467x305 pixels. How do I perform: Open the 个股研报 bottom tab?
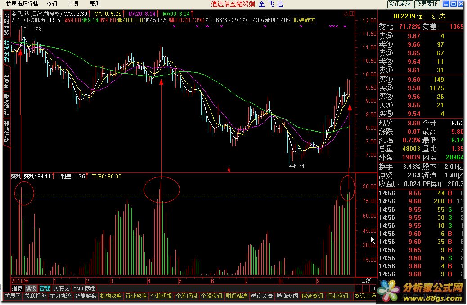coord(162,296)
